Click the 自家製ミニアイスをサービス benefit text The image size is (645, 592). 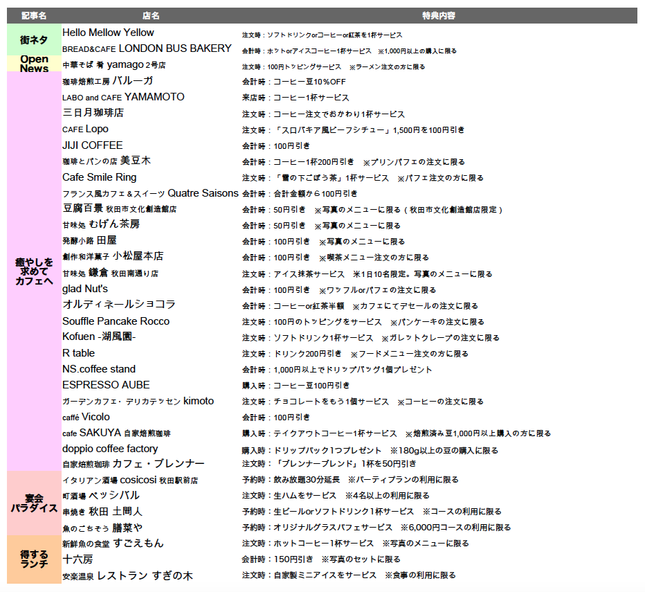click(x=325, y=575)
